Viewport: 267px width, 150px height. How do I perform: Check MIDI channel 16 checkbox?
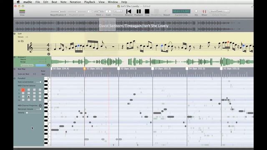40,100
